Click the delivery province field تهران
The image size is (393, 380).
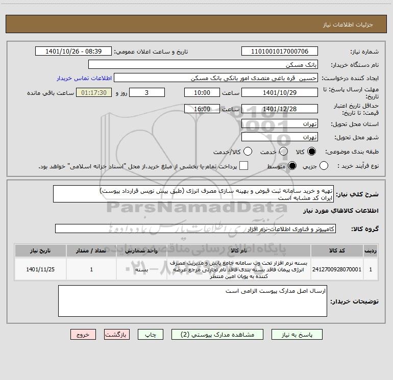coord(280,124)
